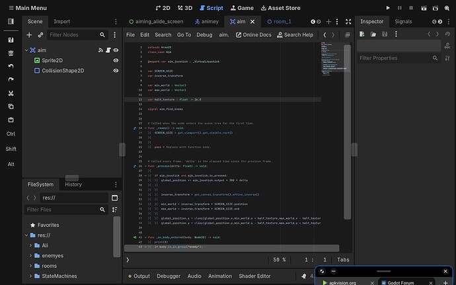Click script editor vertical scrollbar
Screen dimensions: 456x285
click(x=347, y=132)
